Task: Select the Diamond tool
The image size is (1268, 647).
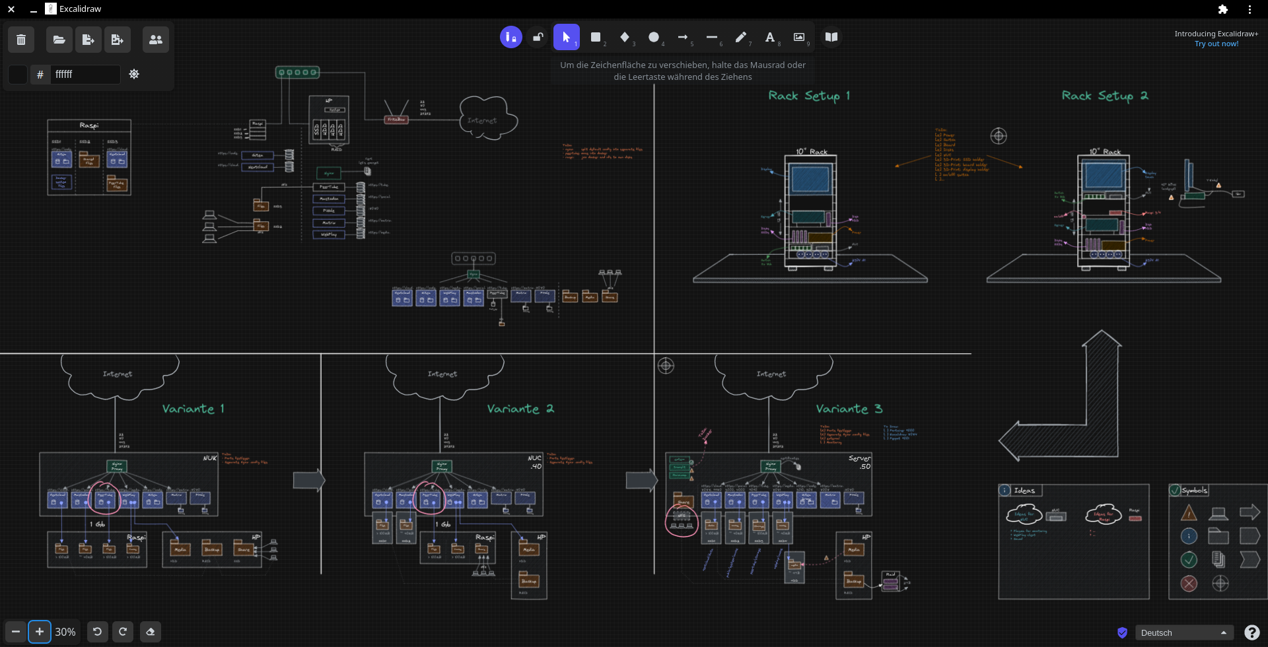Action: 625,37
